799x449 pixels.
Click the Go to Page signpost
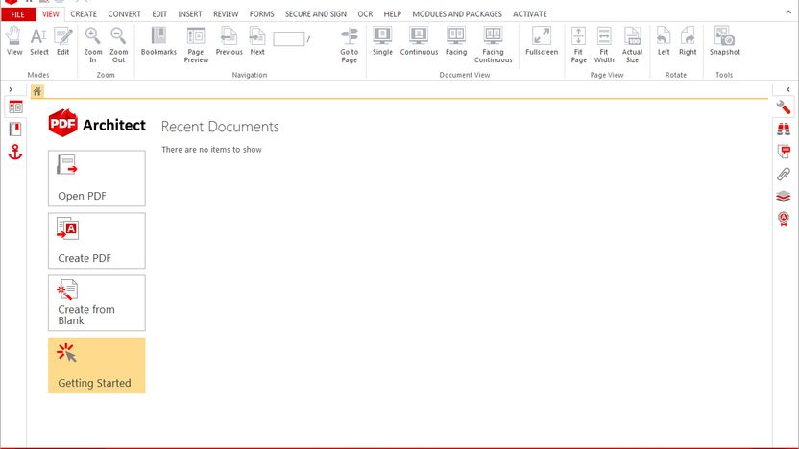coord(349,45)
